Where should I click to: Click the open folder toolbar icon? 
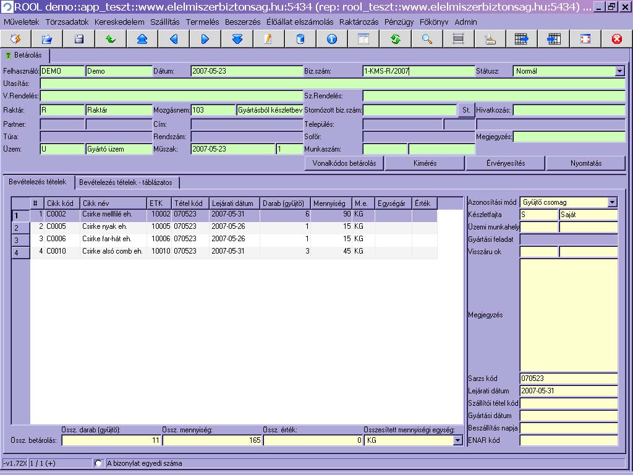(x=47, y=39)
